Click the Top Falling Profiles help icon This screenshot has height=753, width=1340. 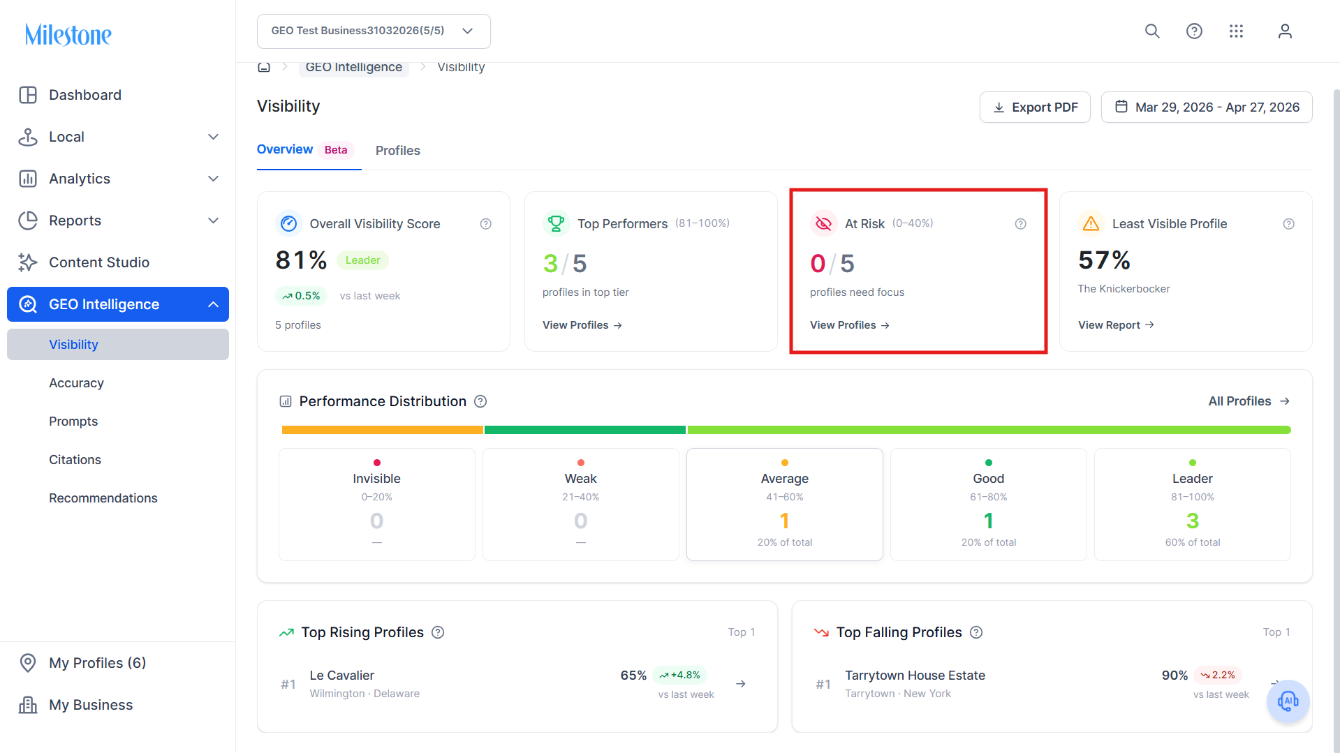(976, 632)
